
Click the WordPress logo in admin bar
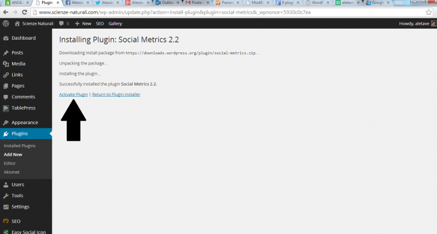6,24
